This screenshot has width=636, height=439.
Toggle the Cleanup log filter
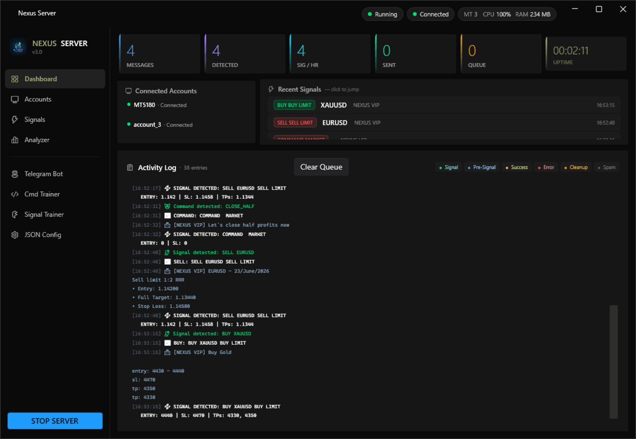pos(576,167)
